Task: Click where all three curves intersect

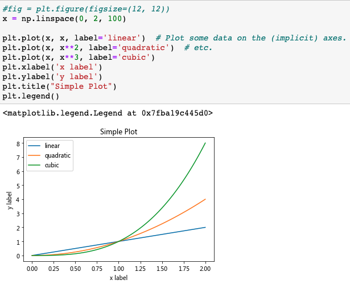Action: 118,241
